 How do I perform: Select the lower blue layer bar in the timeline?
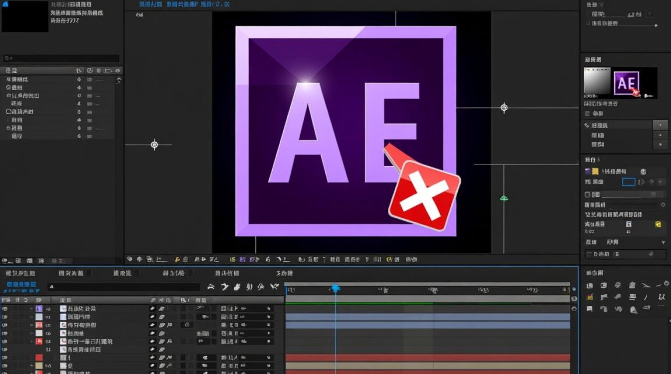coord(427,325)
